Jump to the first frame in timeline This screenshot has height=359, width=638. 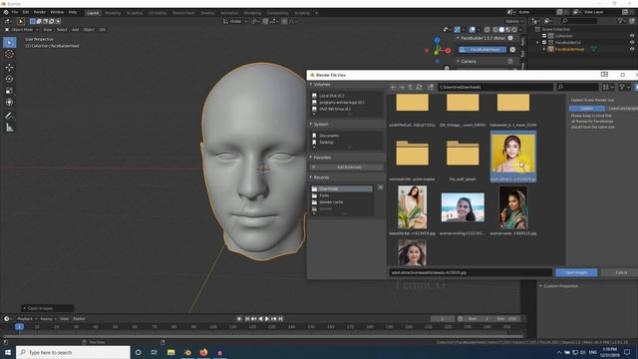point(246,319)
